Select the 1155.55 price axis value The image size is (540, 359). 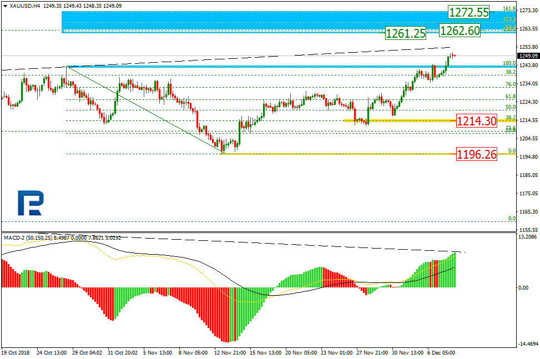529,230
